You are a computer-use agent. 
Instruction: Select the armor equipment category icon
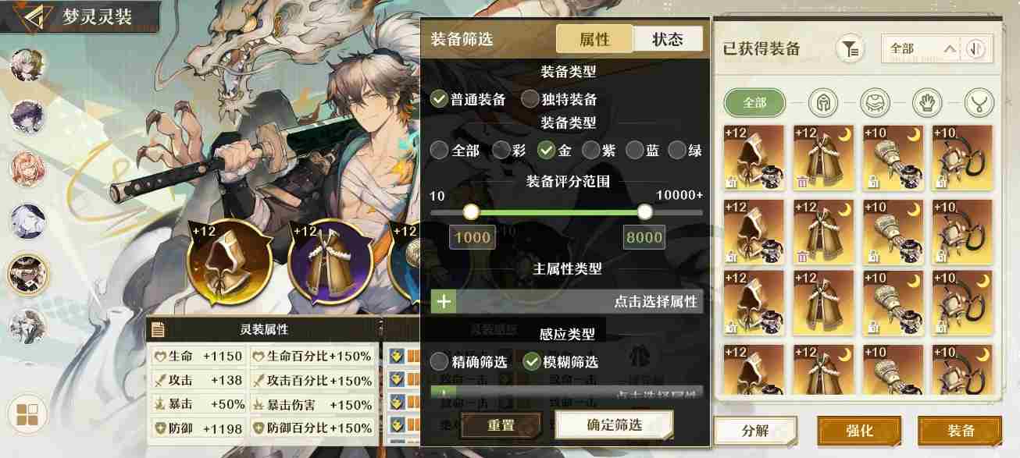pyautogui.click(x=875, y=102)
